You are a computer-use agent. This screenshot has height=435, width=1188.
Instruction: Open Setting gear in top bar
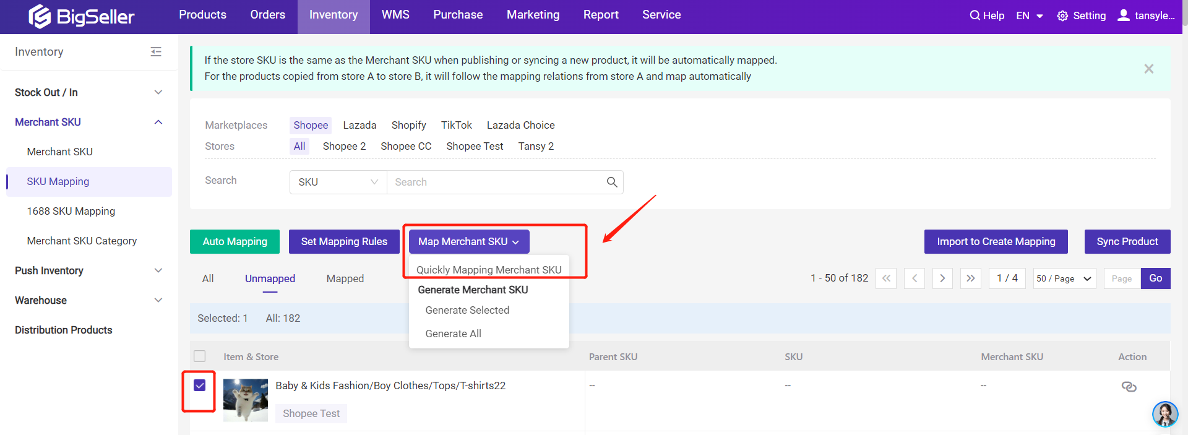pyautogui.click(x=1082, y=15)
